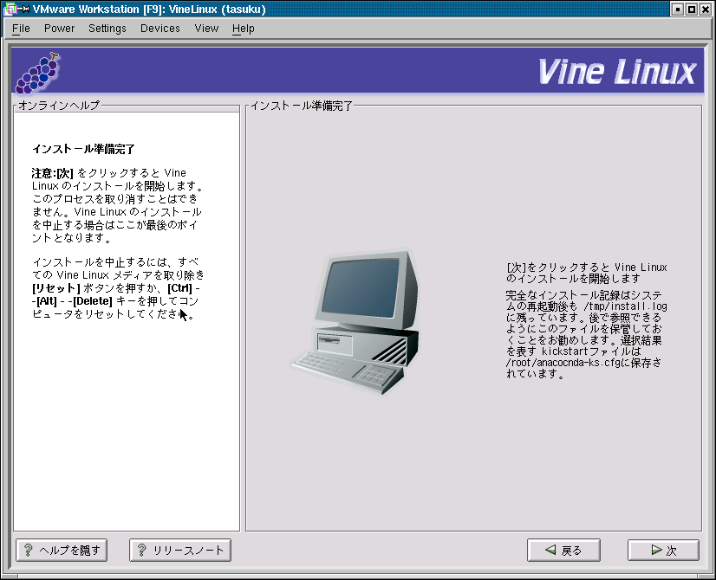
Task: Open the リリースノート release notes button
Action: point(180,550)
